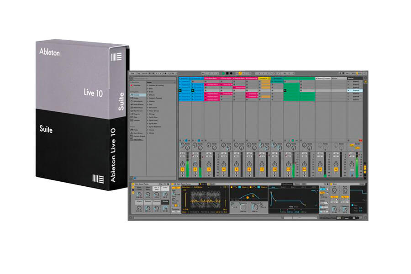Toggle track 2 activator button

click(x=195, y=169)
